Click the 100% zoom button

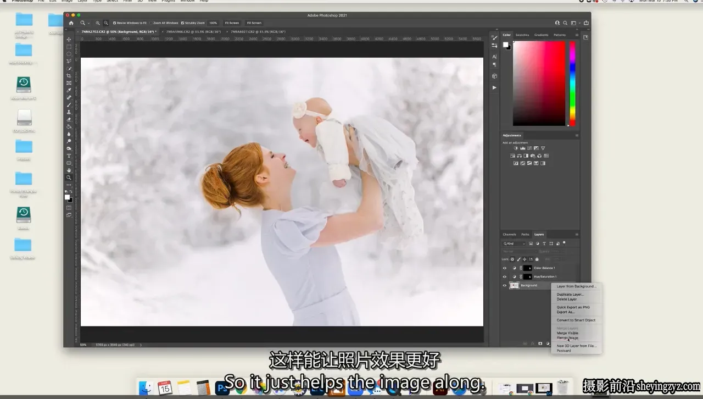pyautogui.click(x=213, y=23)
